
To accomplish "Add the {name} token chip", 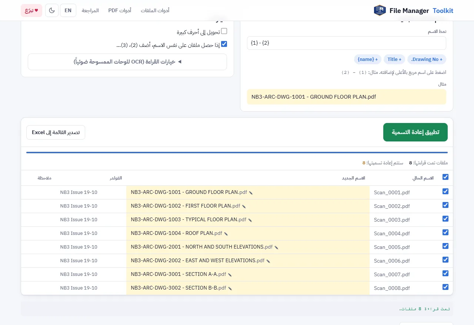I will (x=368, y=59).
